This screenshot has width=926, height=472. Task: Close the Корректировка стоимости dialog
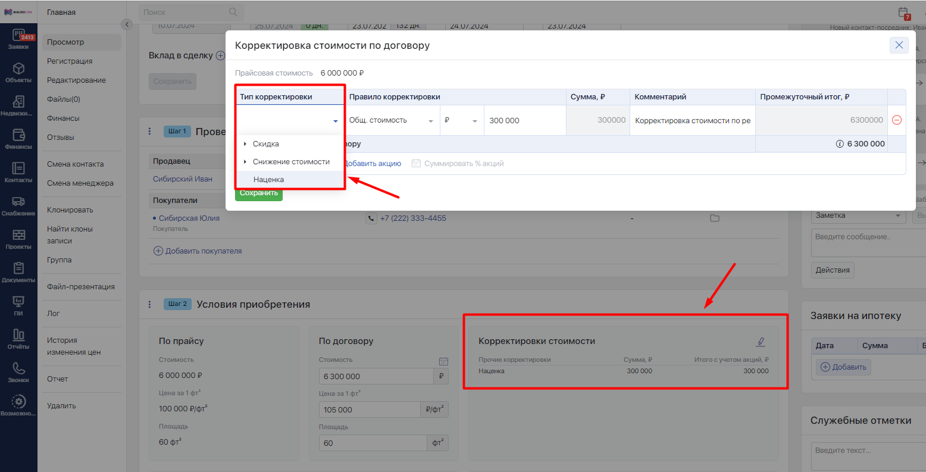(899, 45)
